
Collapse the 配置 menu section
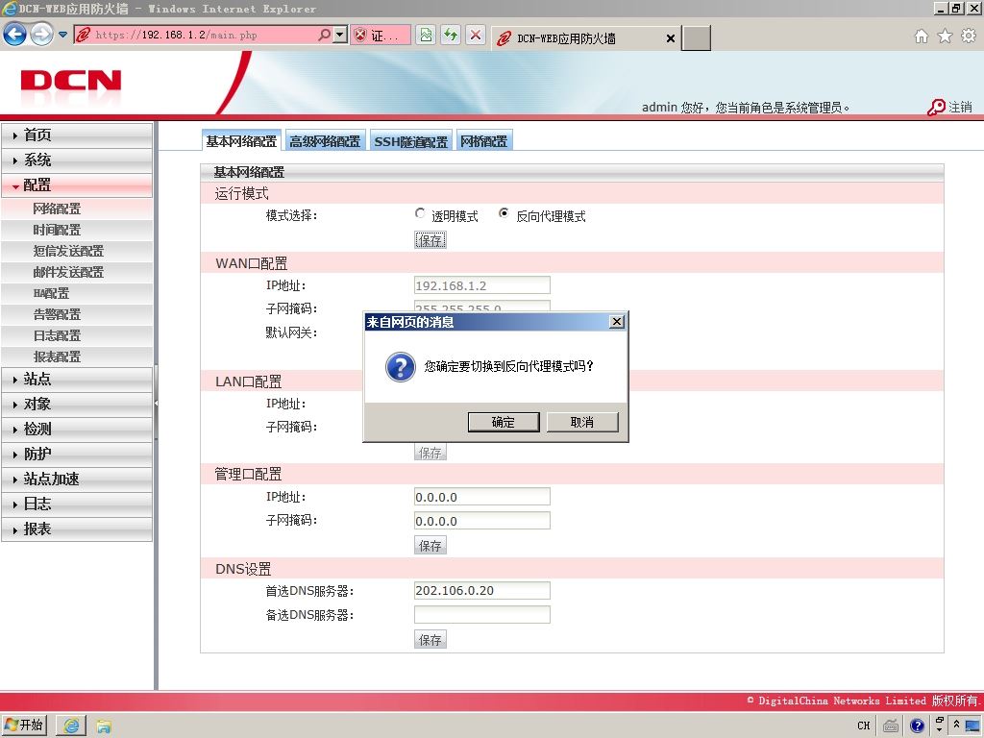pos(77,185)
